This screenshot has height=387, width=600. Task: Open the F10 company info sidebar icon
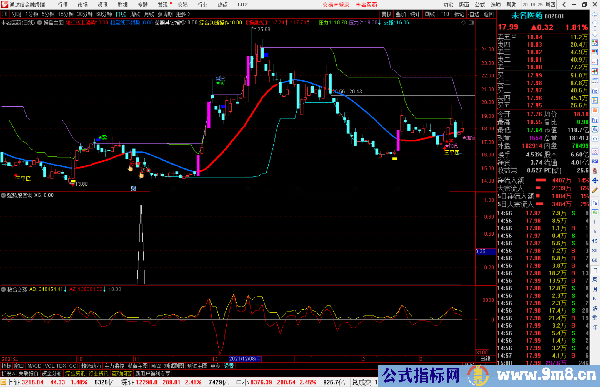click(595, 91)
